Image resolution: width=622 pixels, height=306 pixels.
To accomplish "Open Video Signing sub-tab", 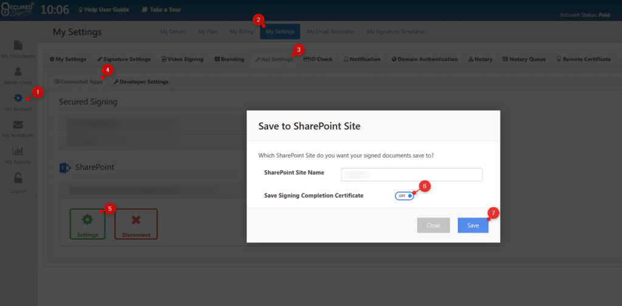I will pos(182,59).
